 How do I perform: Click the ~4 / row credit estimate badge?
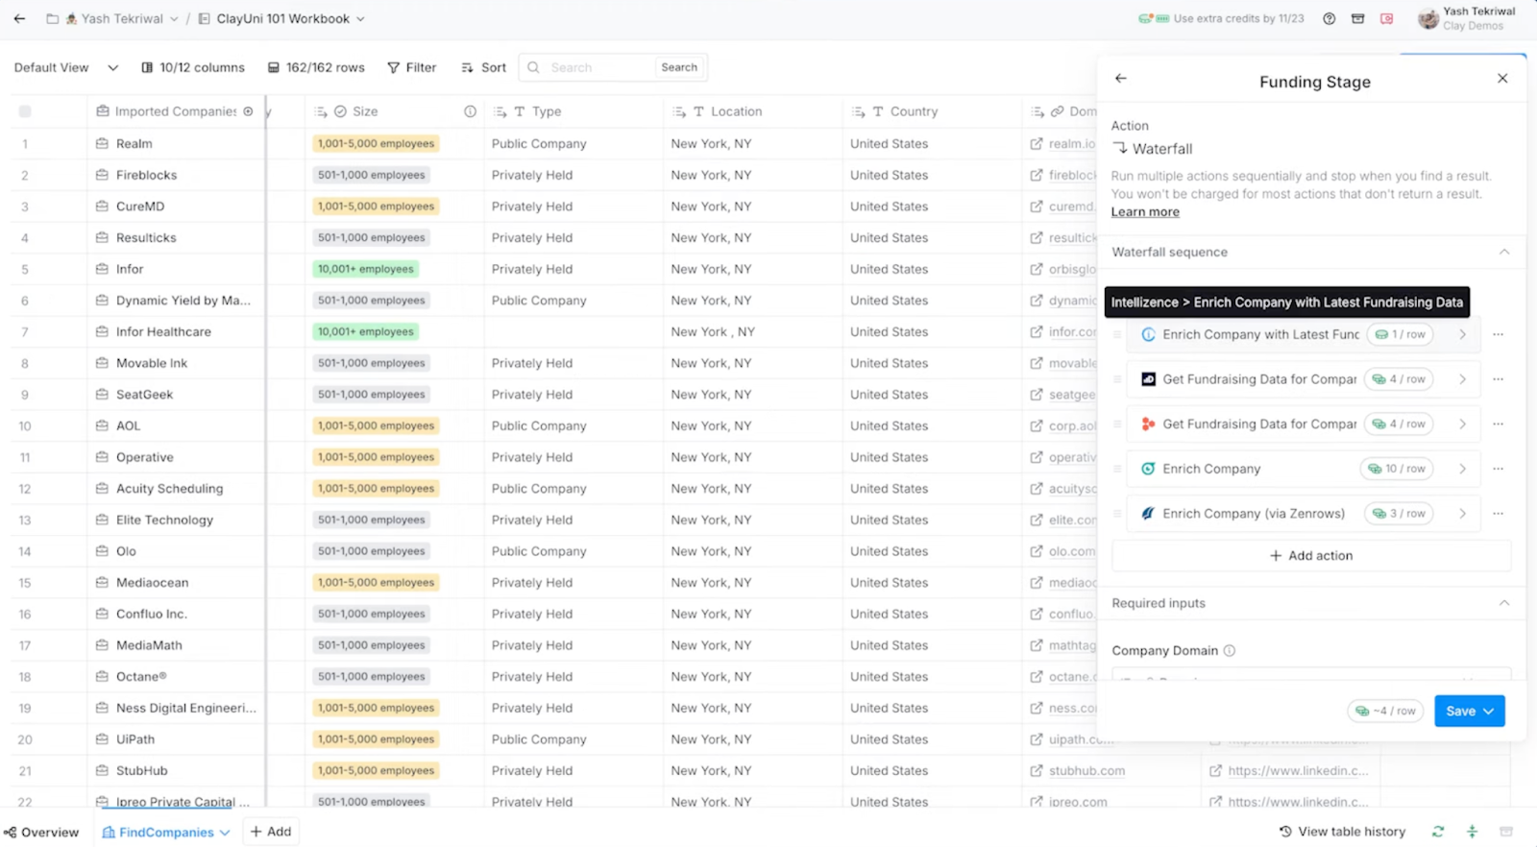point(1386,712)
